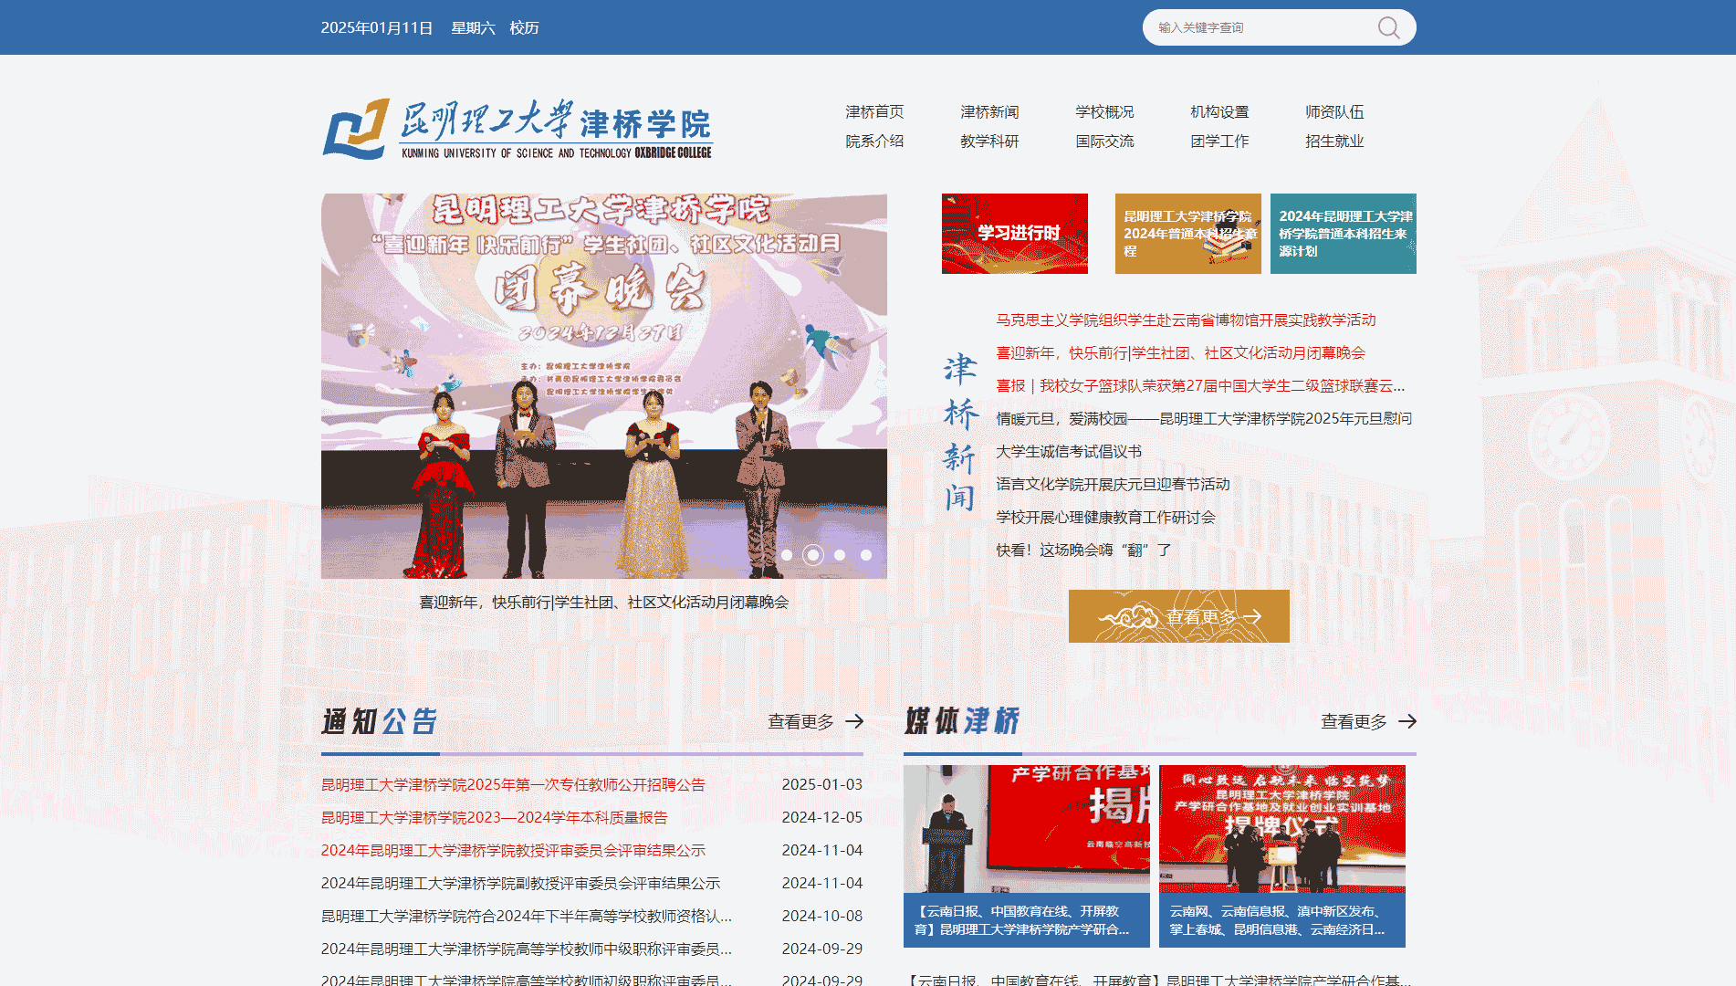This screenshot has width=1736, height=986.
Task: Open the 2024年普通本科招生章程 banner
Action: (1188, 234)
